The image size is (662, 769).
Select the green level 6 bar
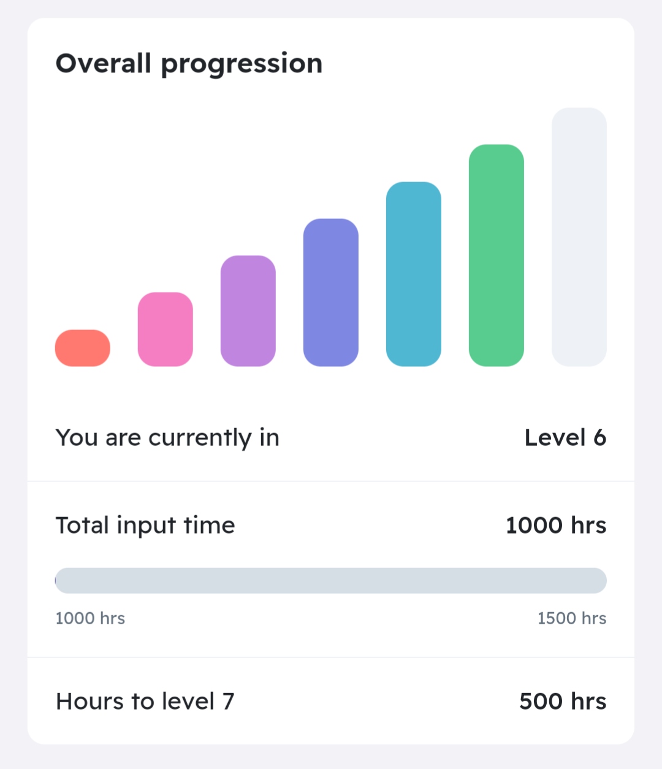point(496,255)
